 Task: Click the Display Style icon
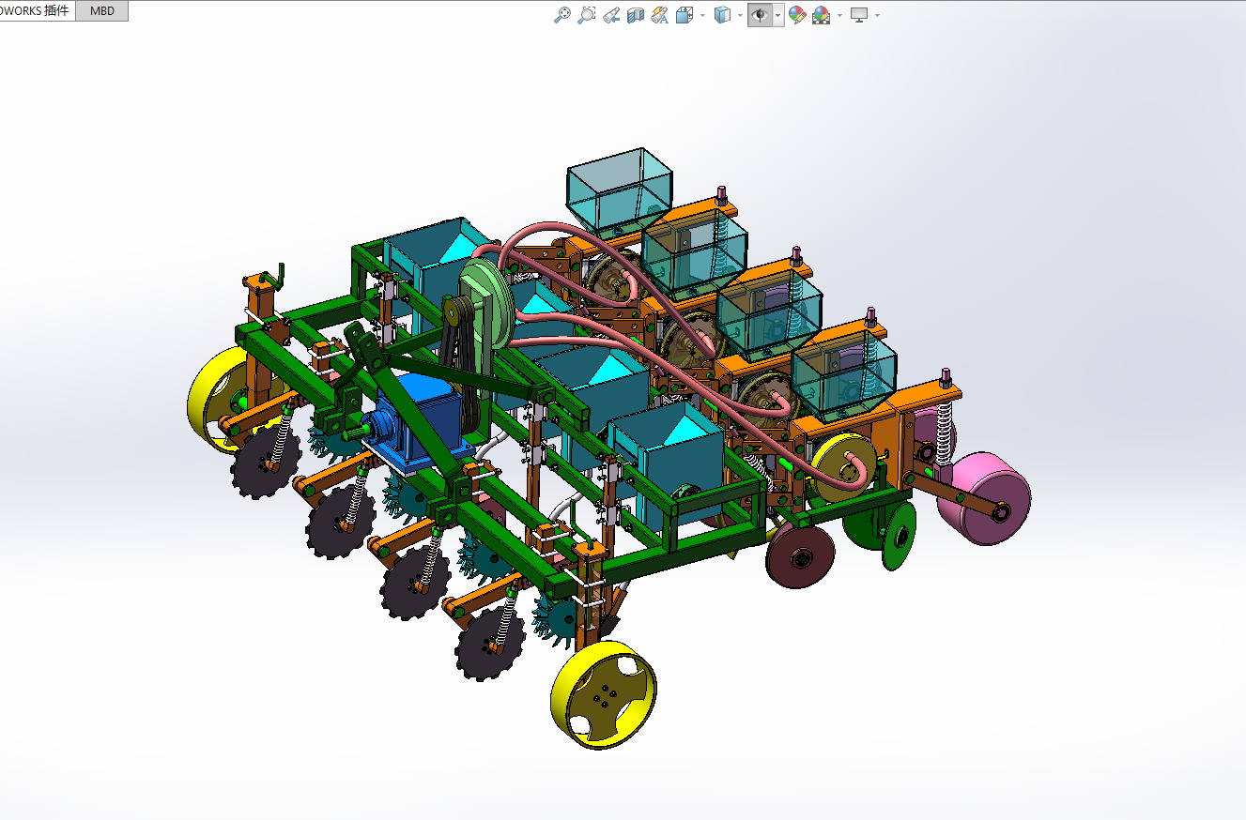[722, 15]
